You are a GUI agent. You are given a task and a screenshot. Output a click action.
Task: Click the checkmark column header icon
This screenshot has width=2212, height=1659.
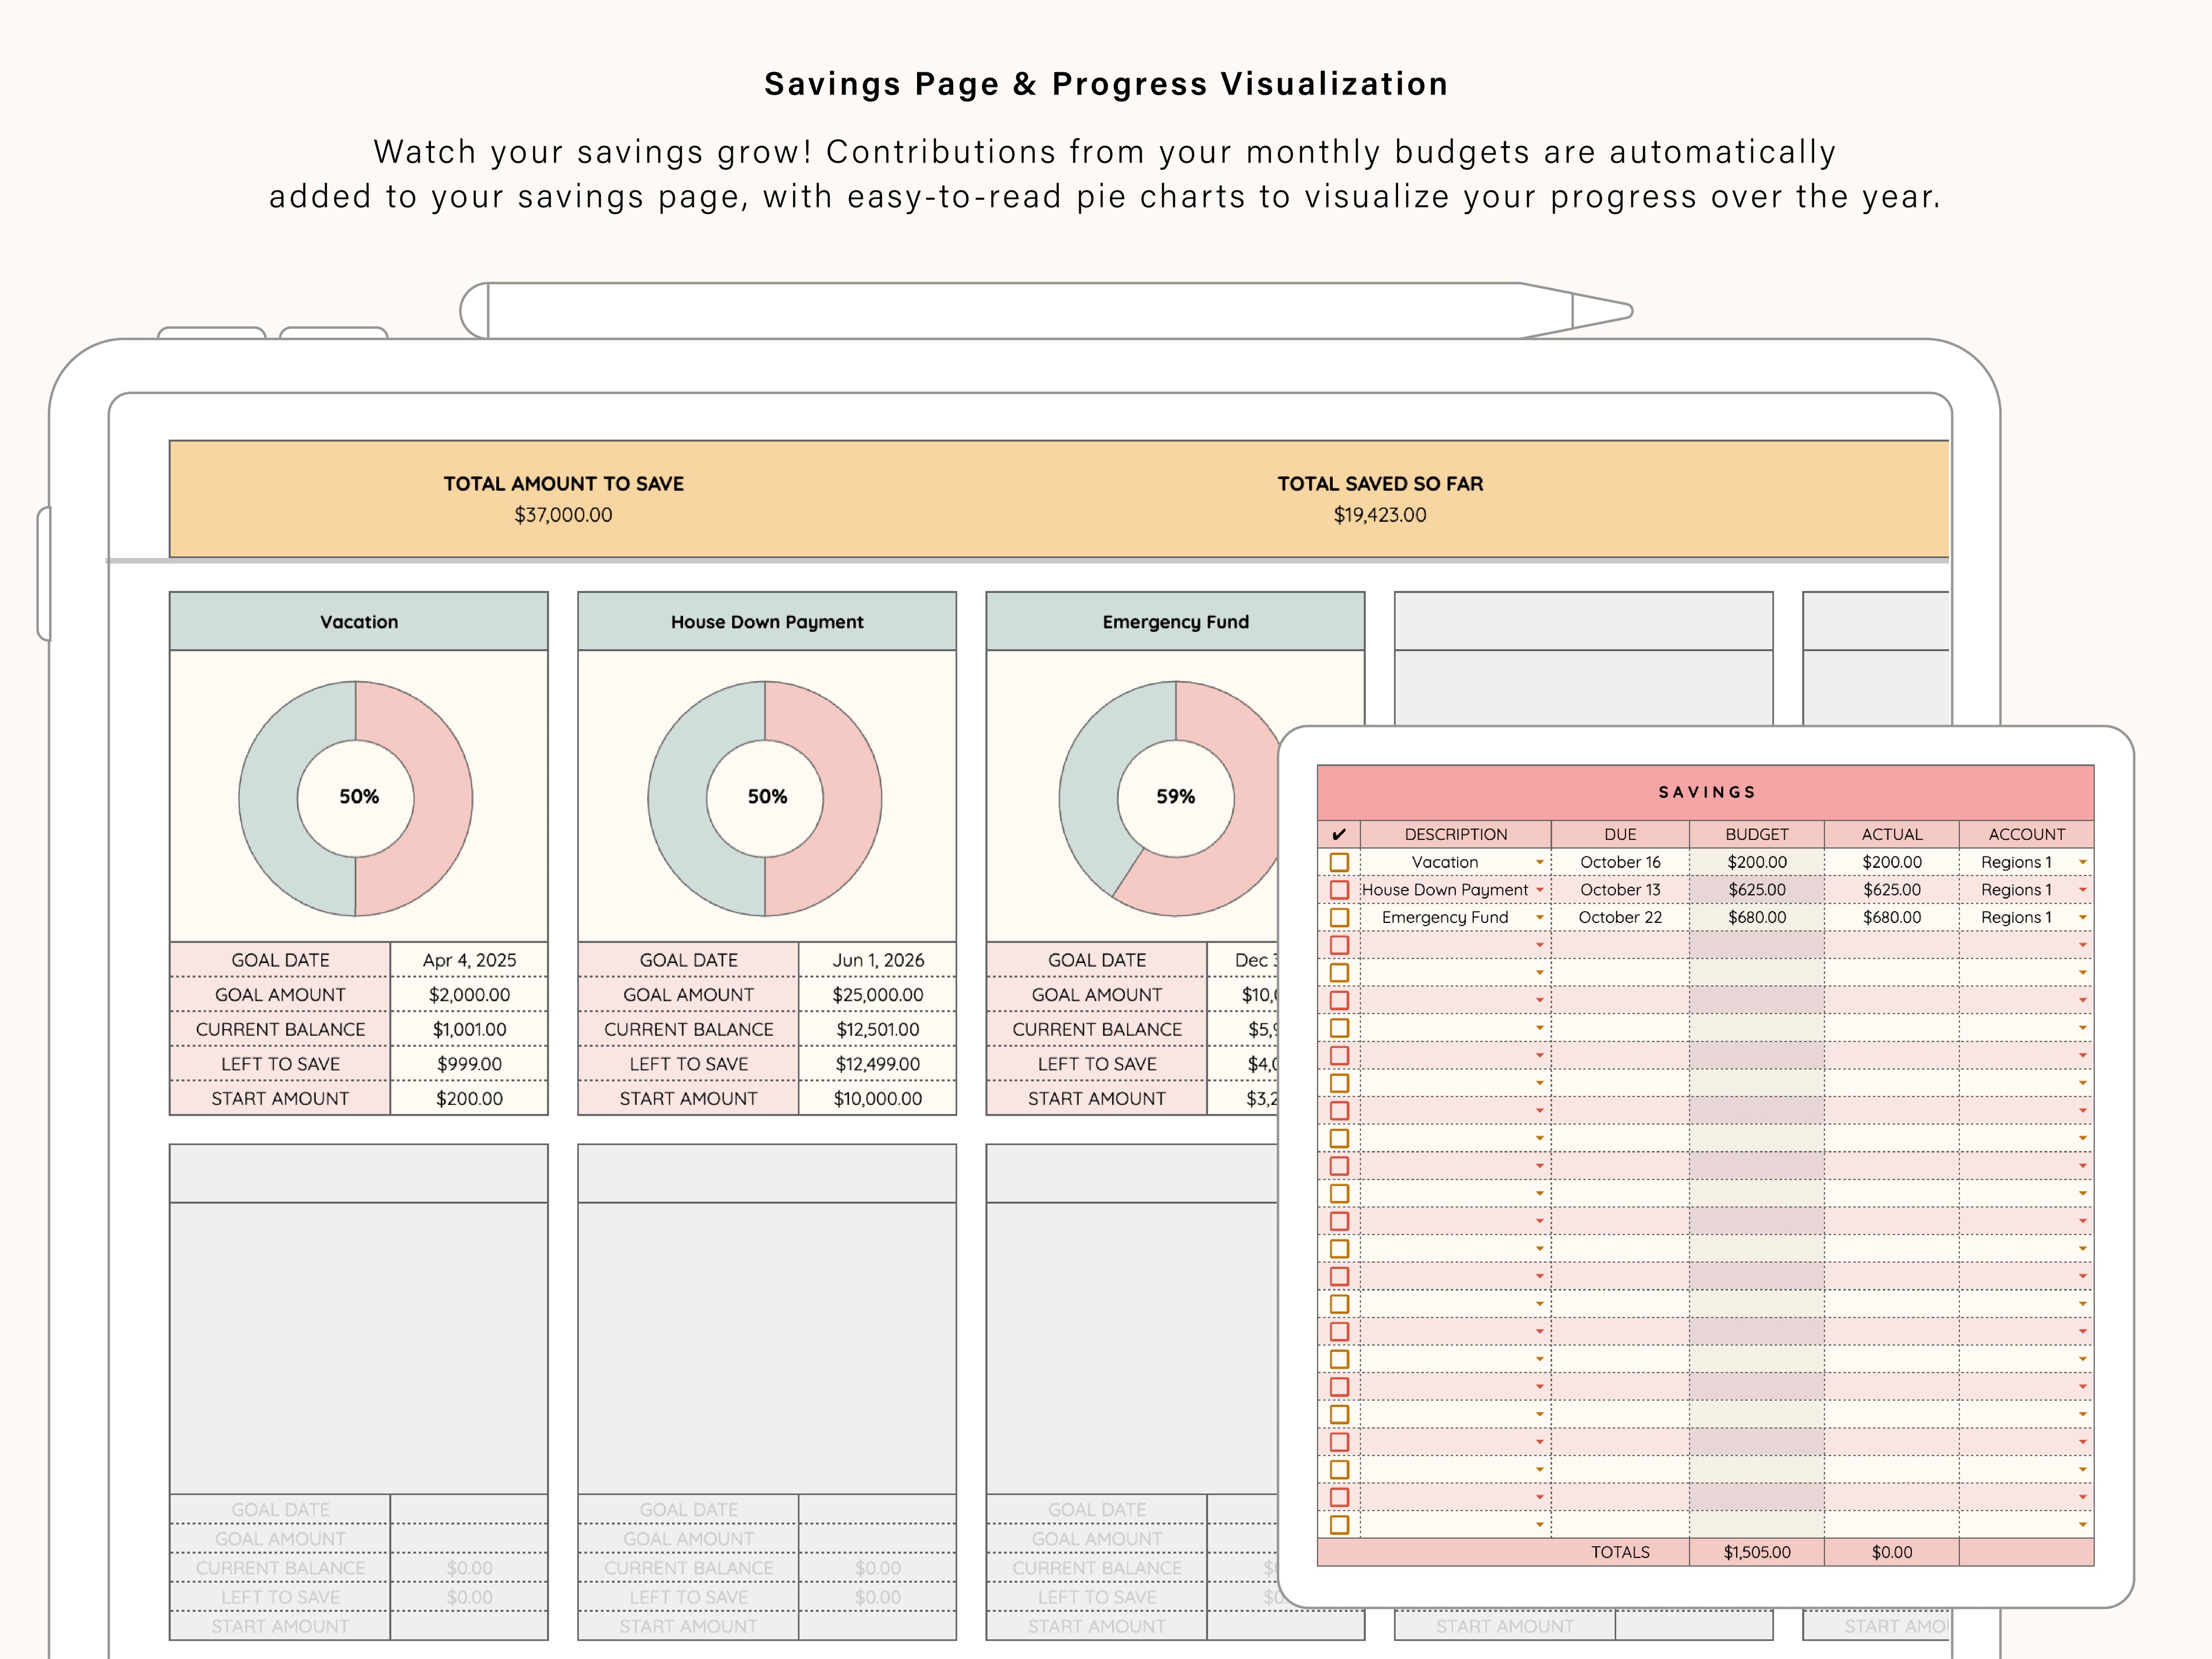[x=1340, y=833]
